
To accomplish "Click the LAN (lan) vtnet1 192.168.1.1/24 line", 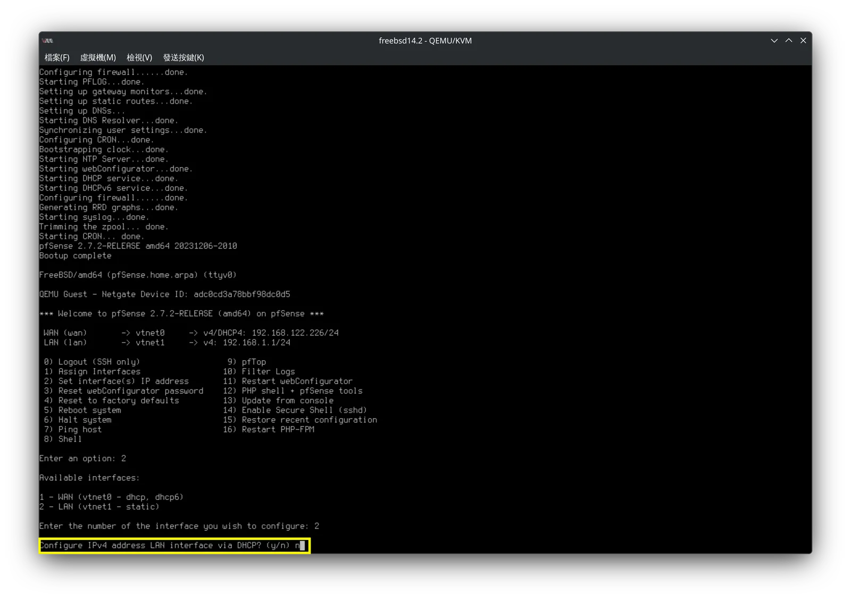I will pyautogui.click(x=167, y=342).
